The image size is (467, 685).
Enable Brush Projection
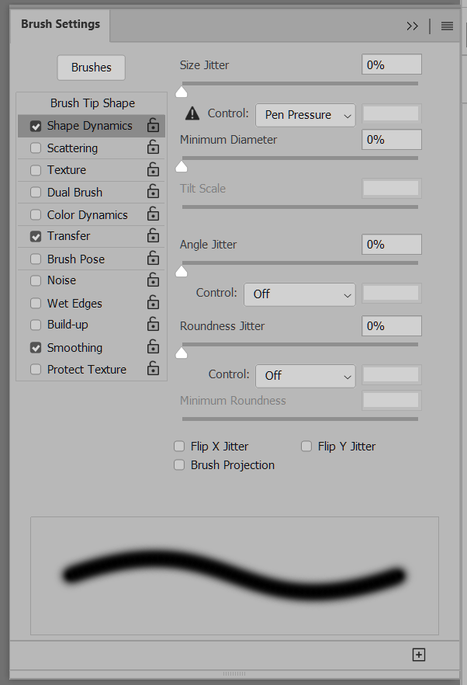click(179, 464)
